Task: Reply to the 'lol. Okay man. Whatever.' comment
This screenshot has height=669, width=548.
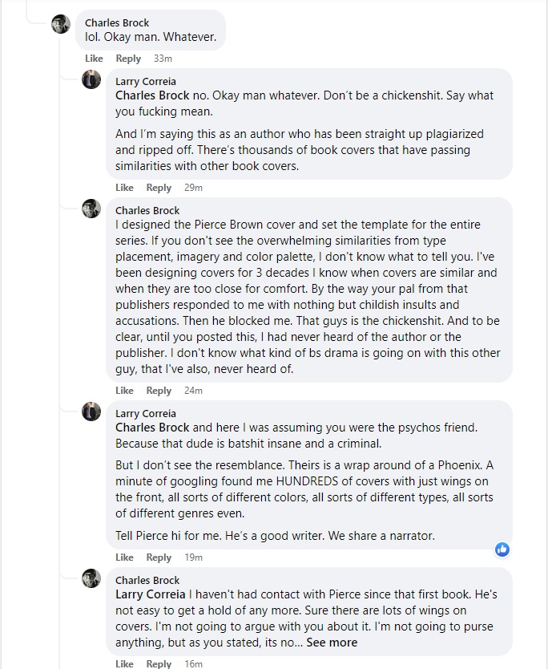Action: click(x=128, y=59)
